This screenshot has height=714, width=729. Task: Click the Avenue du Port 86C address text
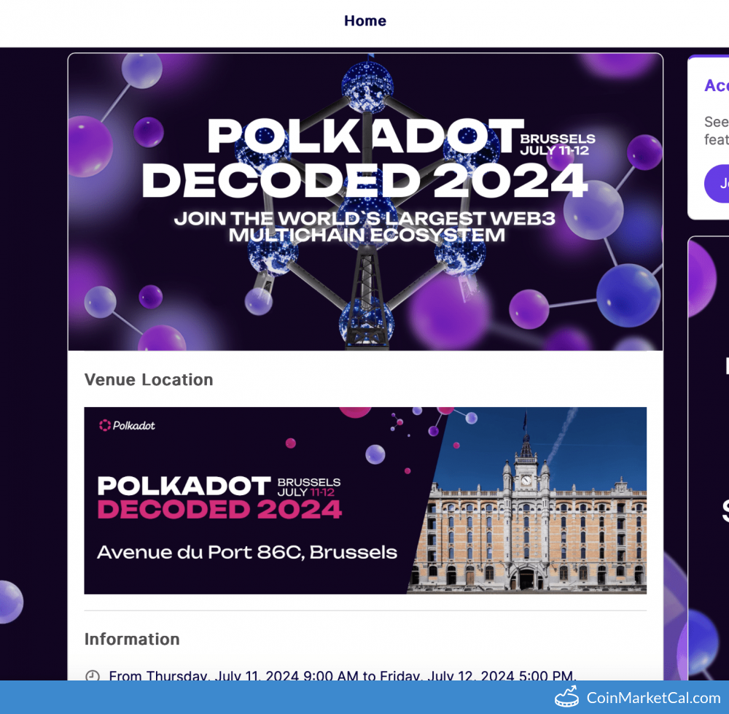[247, 552]
